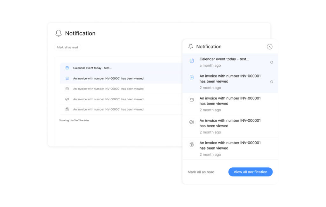
Task: Click the calendar-dollar icon in the full-page list
Action: point(67,109)
